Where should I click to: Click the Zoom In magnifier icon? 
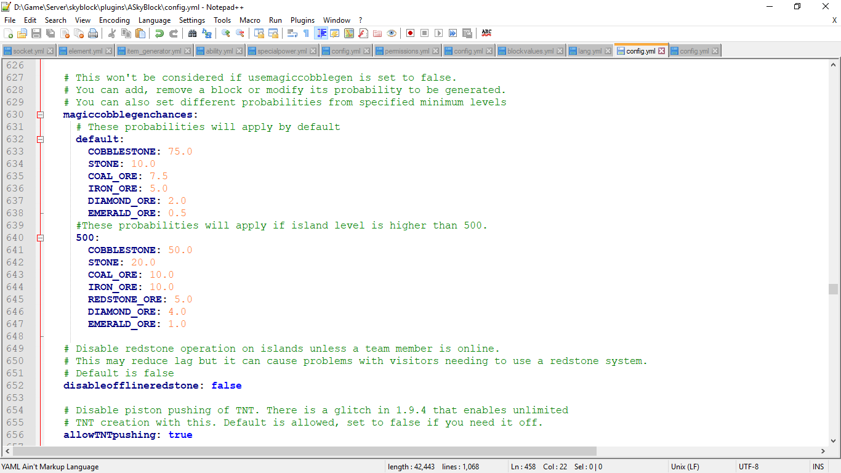point(226,33)
